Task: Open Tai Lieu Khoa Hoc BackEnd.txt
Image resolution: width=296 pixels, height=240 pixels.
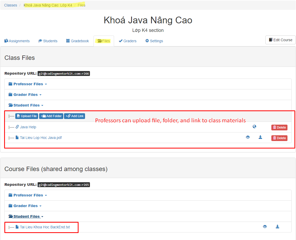Action: click(45, 227)
